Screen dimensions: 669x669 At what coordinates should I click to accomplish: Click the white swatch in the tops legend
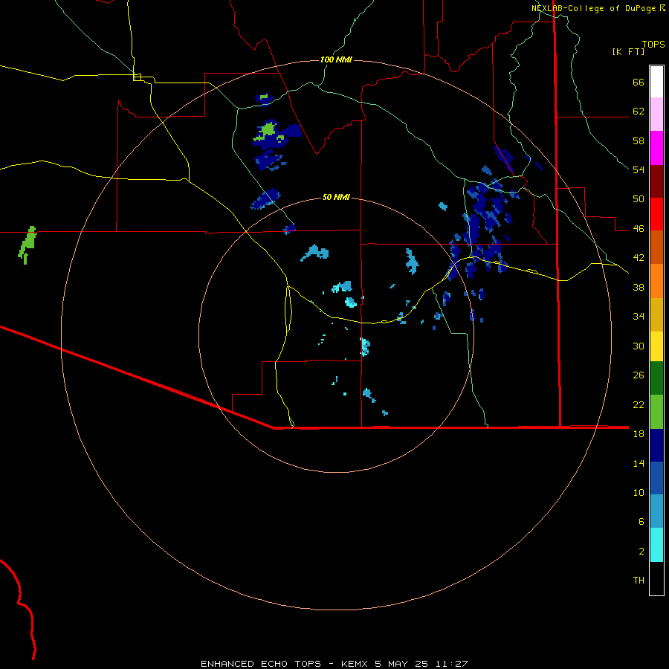(x=656, y=82)
